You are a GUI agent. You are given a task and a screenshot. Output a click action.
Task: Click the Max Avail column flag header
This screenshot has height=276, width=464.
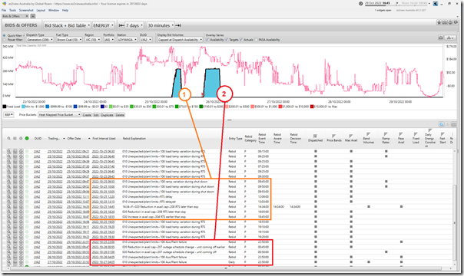(351, 138)
